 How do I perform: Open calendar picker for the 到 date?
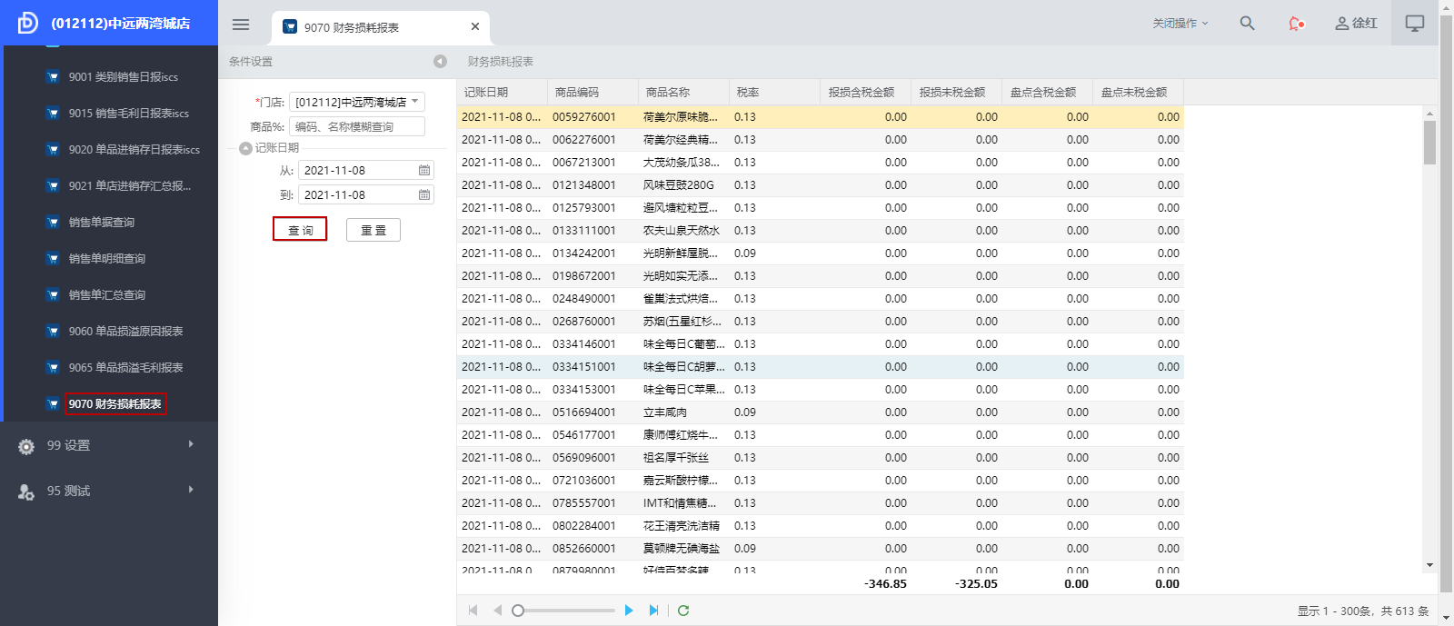click(423, 195)
